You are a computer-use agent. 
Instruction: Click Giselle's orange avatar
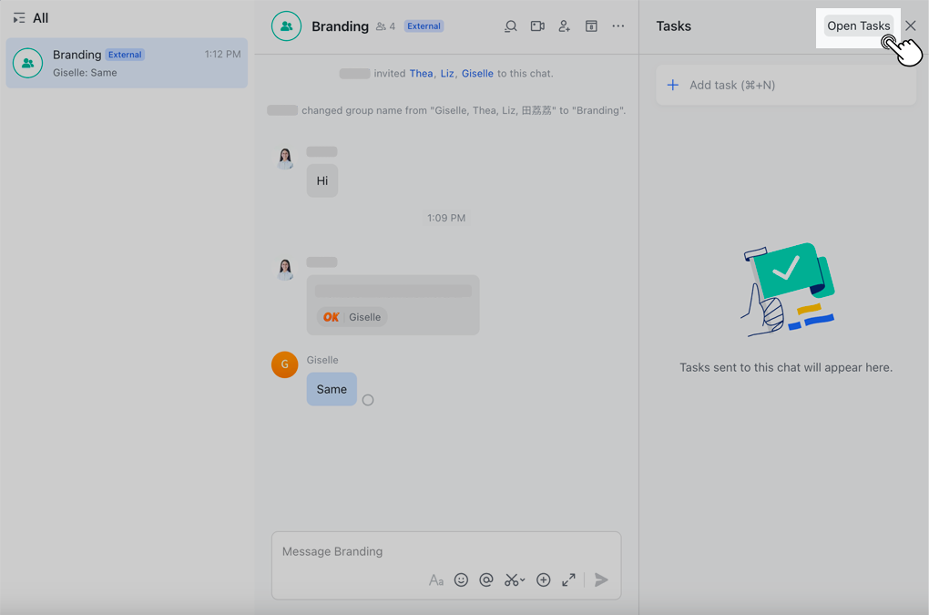284,364
